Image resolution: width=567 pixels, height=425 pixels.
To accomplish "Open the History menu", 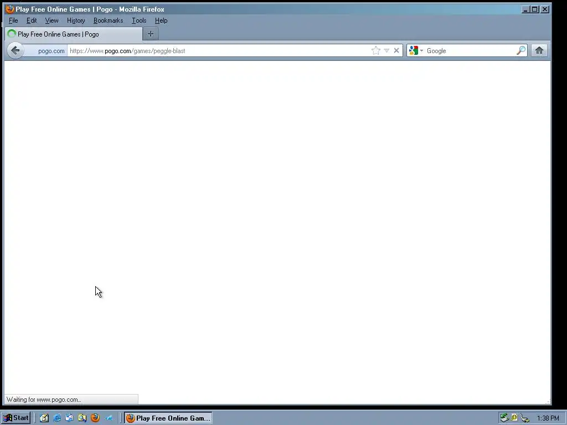I will (x=76, y=20).
